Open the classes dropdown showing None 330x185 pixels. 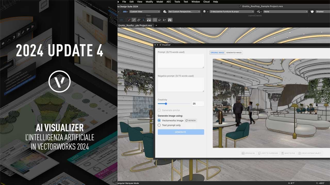point(286,12)
